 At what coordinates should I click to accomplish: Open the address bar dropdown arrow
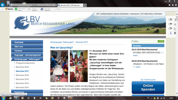tap(53, 5)
